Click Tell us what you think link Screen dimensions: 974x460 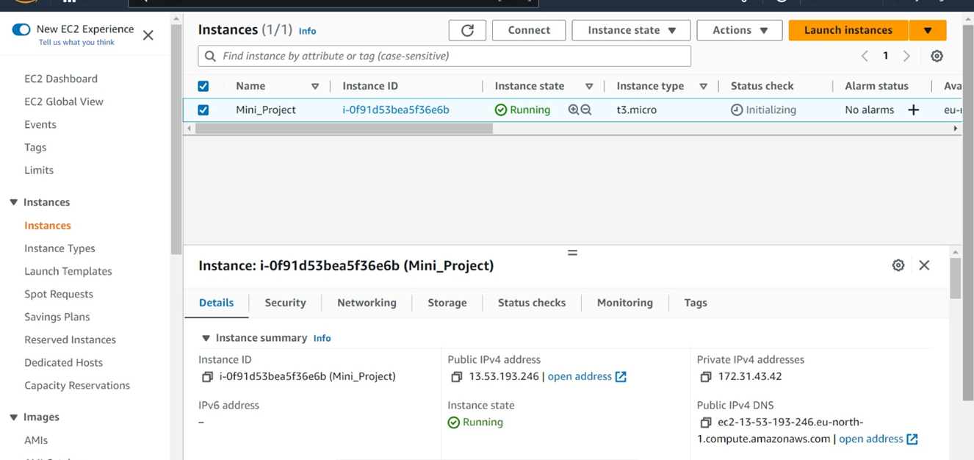click(76, 43)
